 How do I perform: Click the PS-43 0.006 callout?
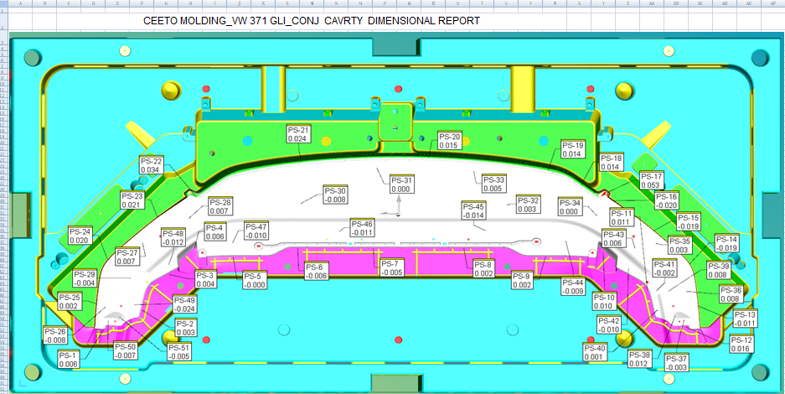pos(615,238)
